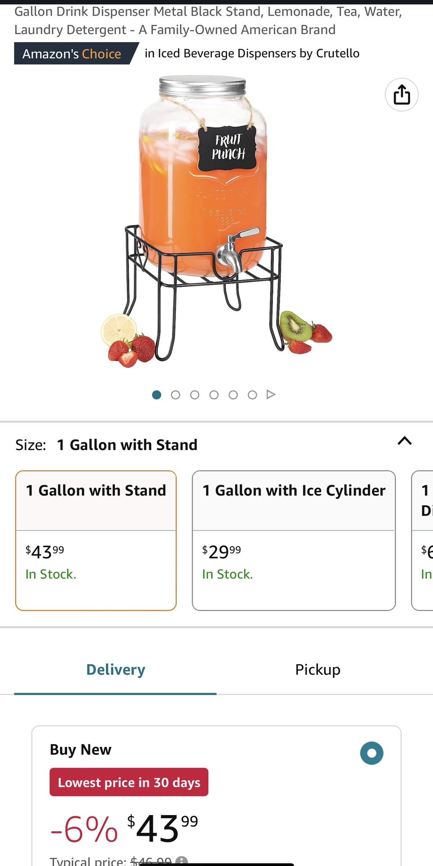Go to fourth image dot
Screen dimensions: 433x866
pyautogui.click(x=214, y=395)
